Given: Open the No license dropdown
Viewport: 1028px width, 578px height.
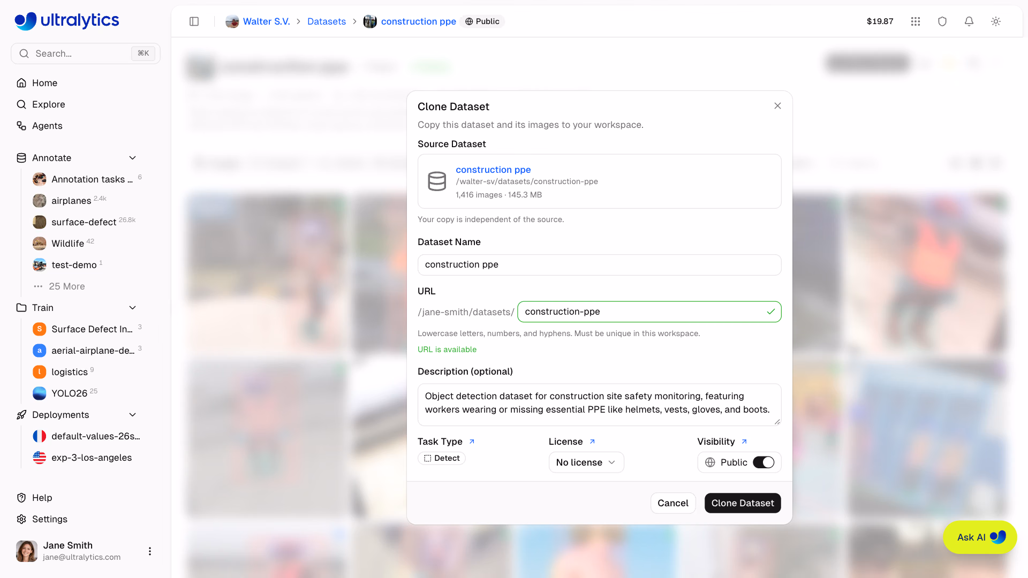Looking at the screenshot, I should pos(586,462).
